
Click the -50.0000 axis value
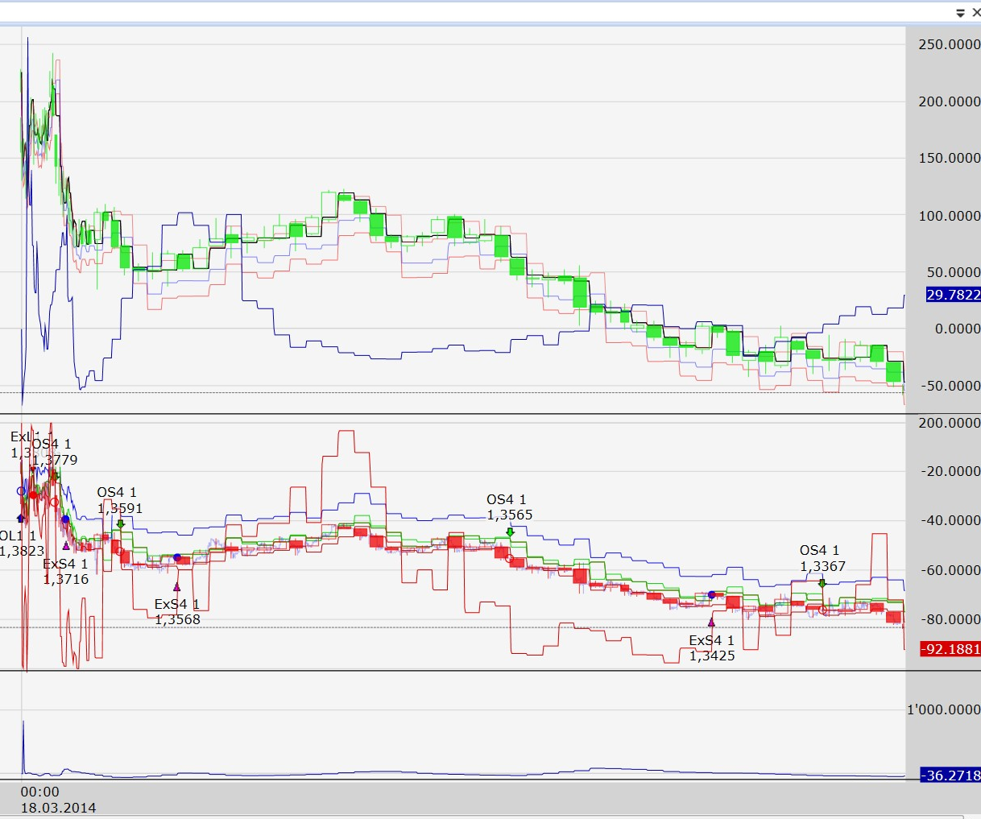click(x=950, y=386)
